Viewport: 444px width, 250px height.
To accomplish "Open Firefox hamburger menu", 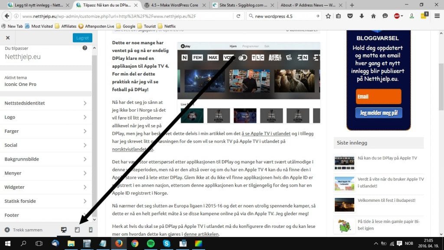I will (437, 16).
